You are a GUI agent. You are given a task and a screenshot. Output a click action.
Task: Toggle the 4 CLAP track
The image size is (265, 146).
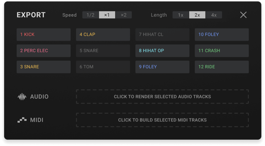click(103, 34)
